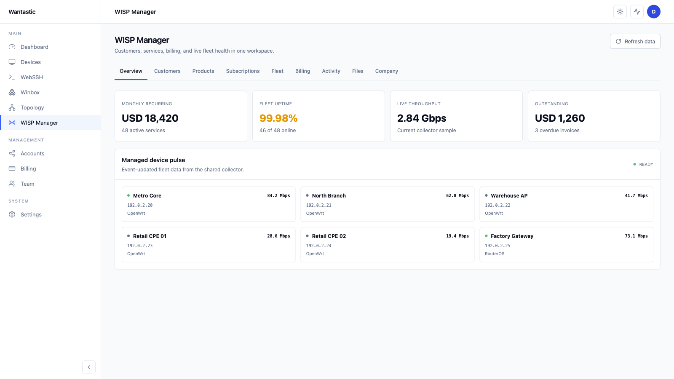Viewport: 674px width, 379px height.
Task: Click the 3 overdue invoices text
Action: (557, 131)
